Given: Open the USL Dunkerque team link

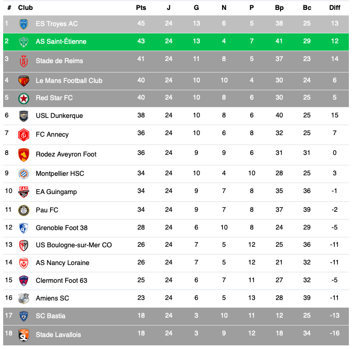Looking at the screenshot, I should pyautogui.click(x=59, y=116).
